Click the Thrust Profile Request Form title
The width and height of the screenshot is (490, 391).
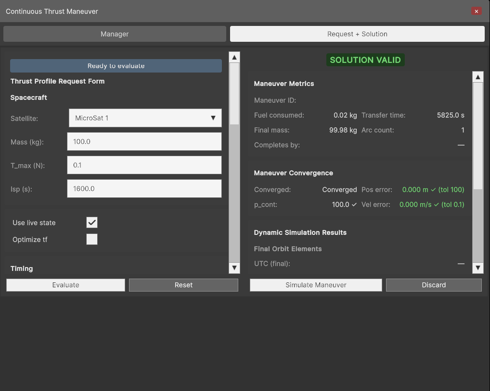pos(57,81)
